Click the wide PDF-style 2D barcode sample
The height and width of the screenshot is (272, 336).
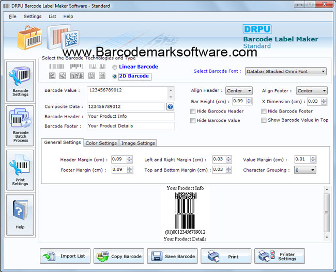click(77, 75)
